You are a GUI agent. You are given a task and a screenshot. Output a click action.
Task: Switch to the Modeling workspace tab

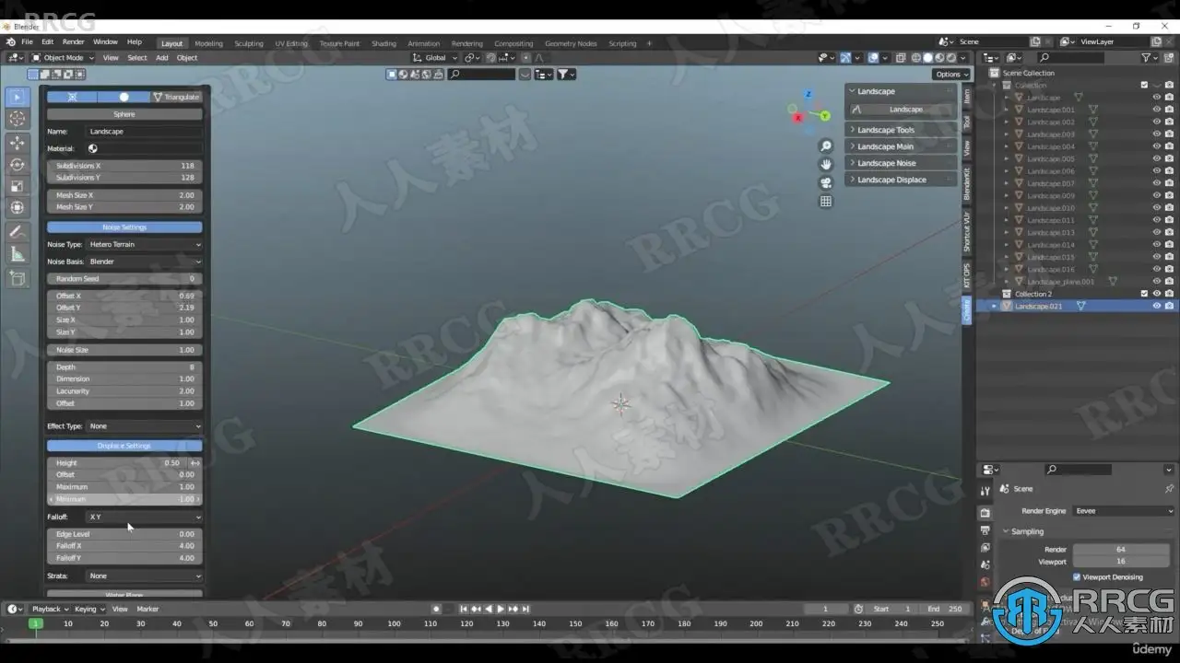208,43
